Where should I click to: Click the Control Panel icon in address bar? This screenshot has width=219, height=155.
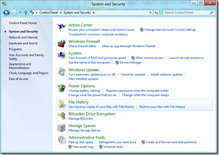32,13
